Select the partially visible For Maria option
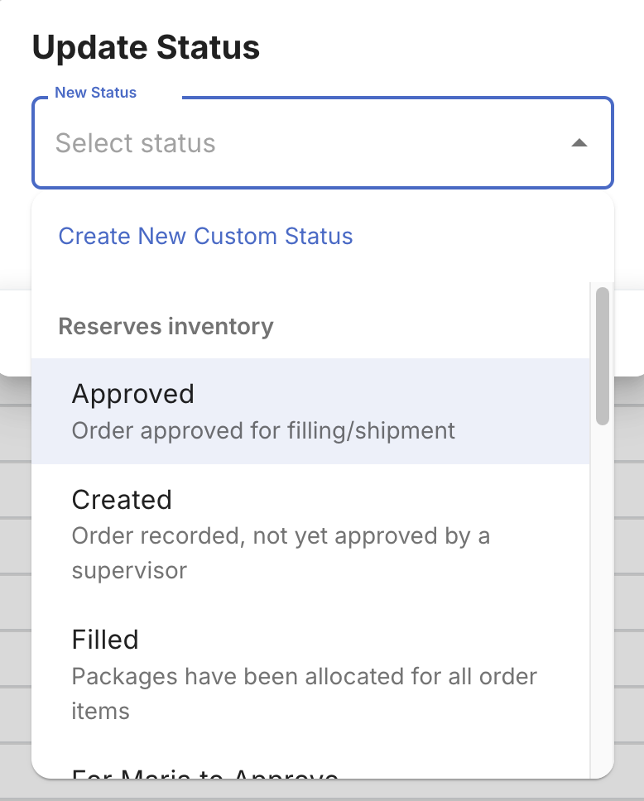This screenshot has height=801, width=644. coord(310,765)
